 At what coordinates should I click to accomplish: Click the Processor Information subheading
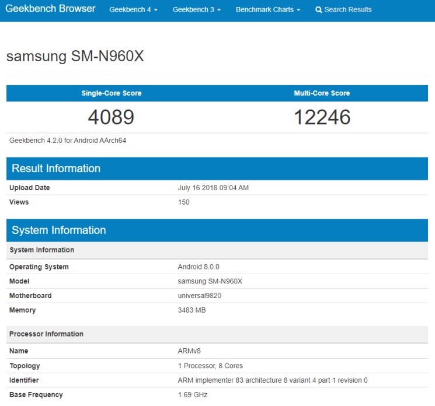tap(46, 334)
